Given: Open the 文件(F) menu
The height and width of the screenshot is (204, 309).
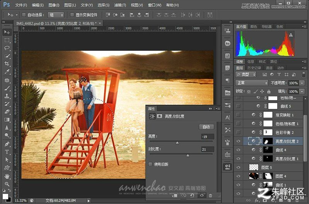Looking at the screenshot, I should [x=21, y=5].
